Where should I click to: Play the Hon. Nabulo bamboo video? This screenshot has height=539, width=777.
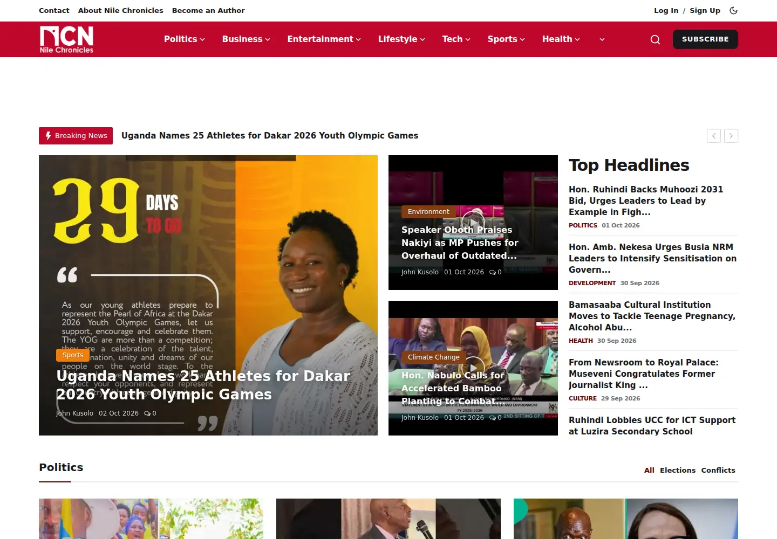[473, 368]
